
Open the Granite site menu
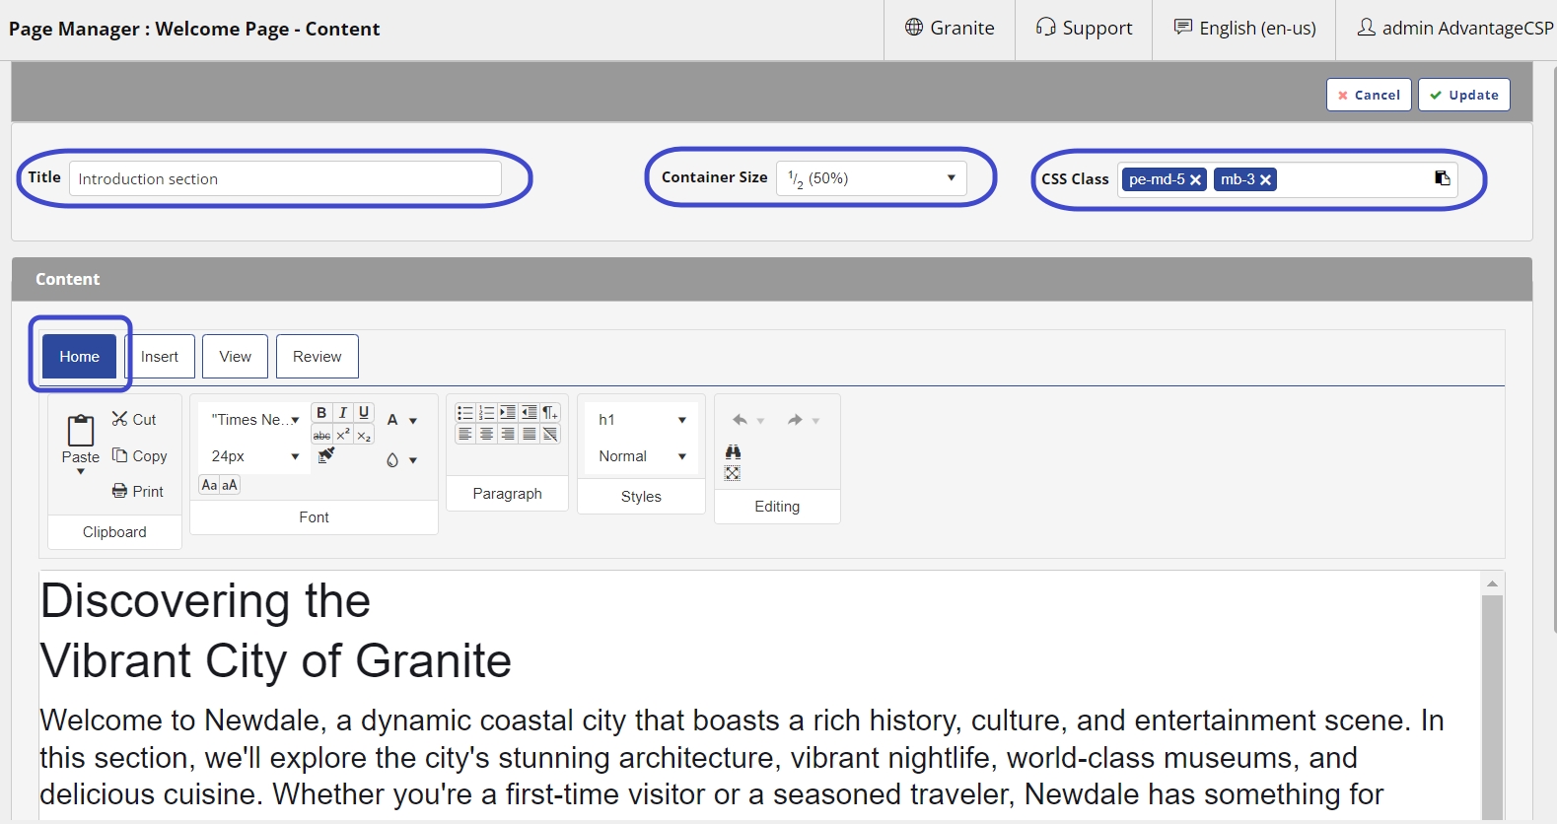[950, 29]
